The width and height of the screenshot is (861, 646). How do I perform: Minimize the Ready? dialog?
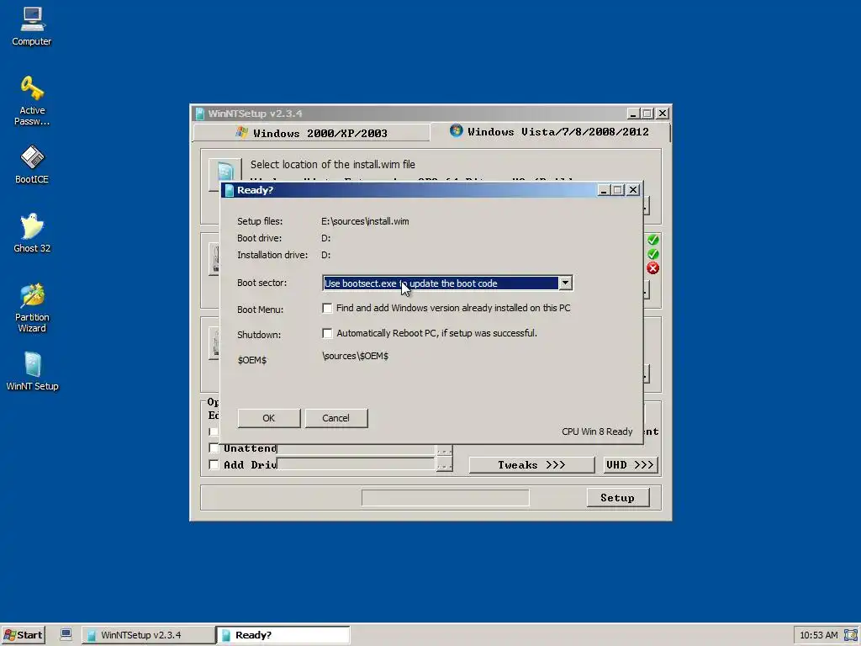pyautogui.click(x=604, y=190)
